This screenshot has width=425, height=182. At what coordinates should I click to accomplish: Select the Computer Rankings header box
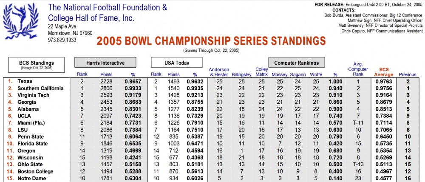(296, 63)
